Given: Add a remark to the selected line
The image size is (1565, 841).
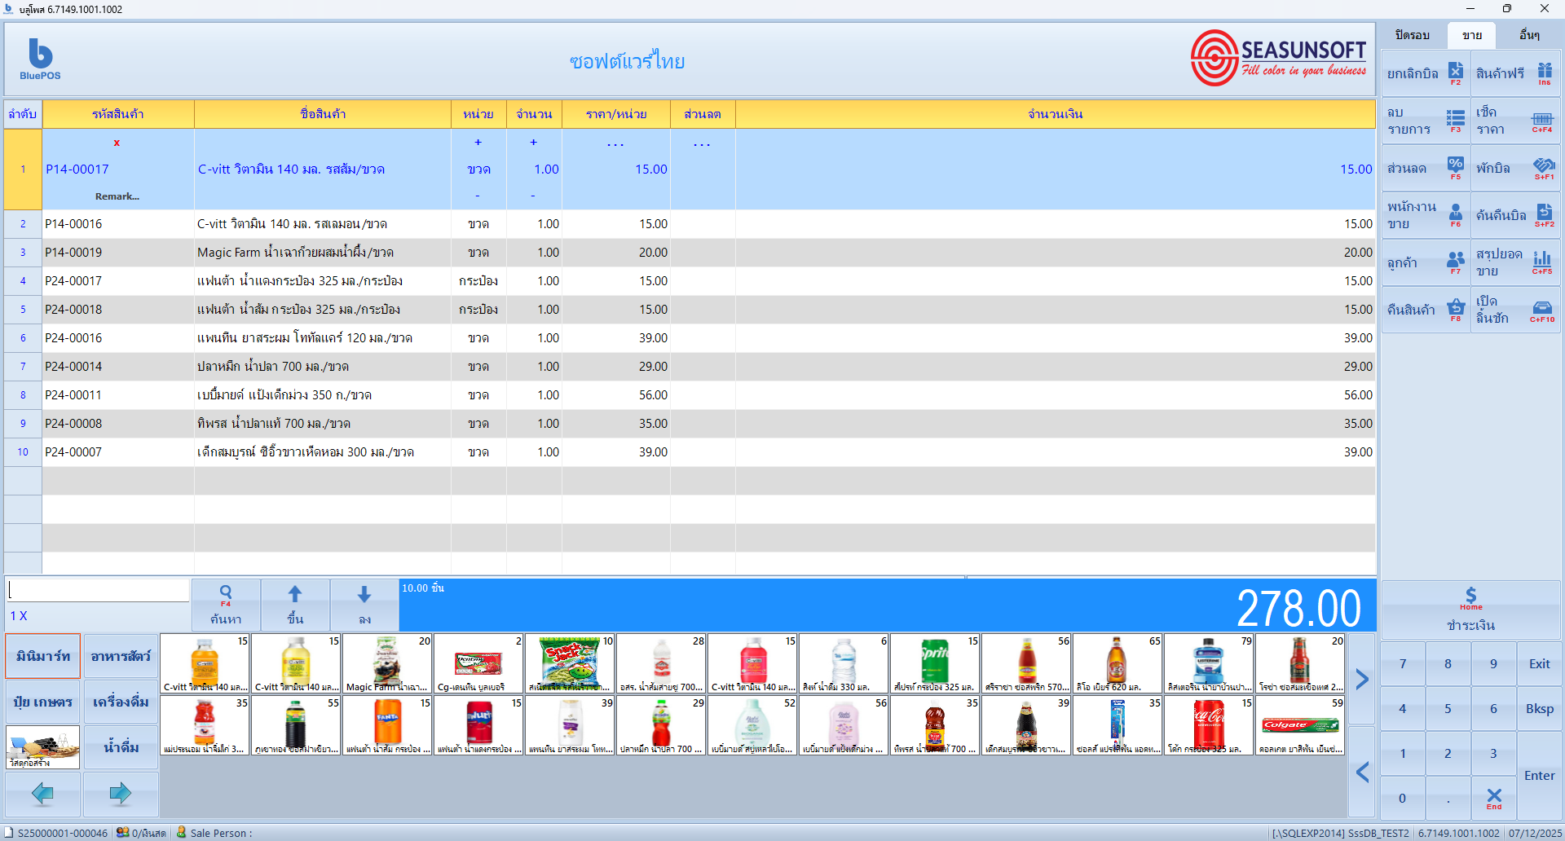Looking at the screenshot, I should (x=117, y=196).
